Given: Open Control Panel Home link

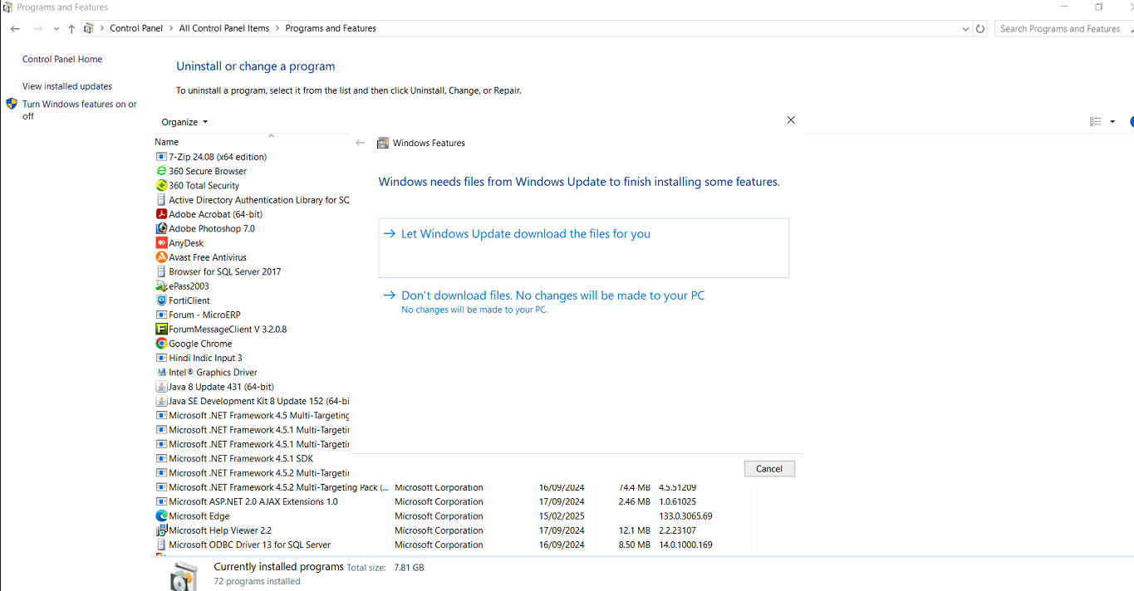Looking at the screenshot, I should pyautogui.click(x=62, y=60).
